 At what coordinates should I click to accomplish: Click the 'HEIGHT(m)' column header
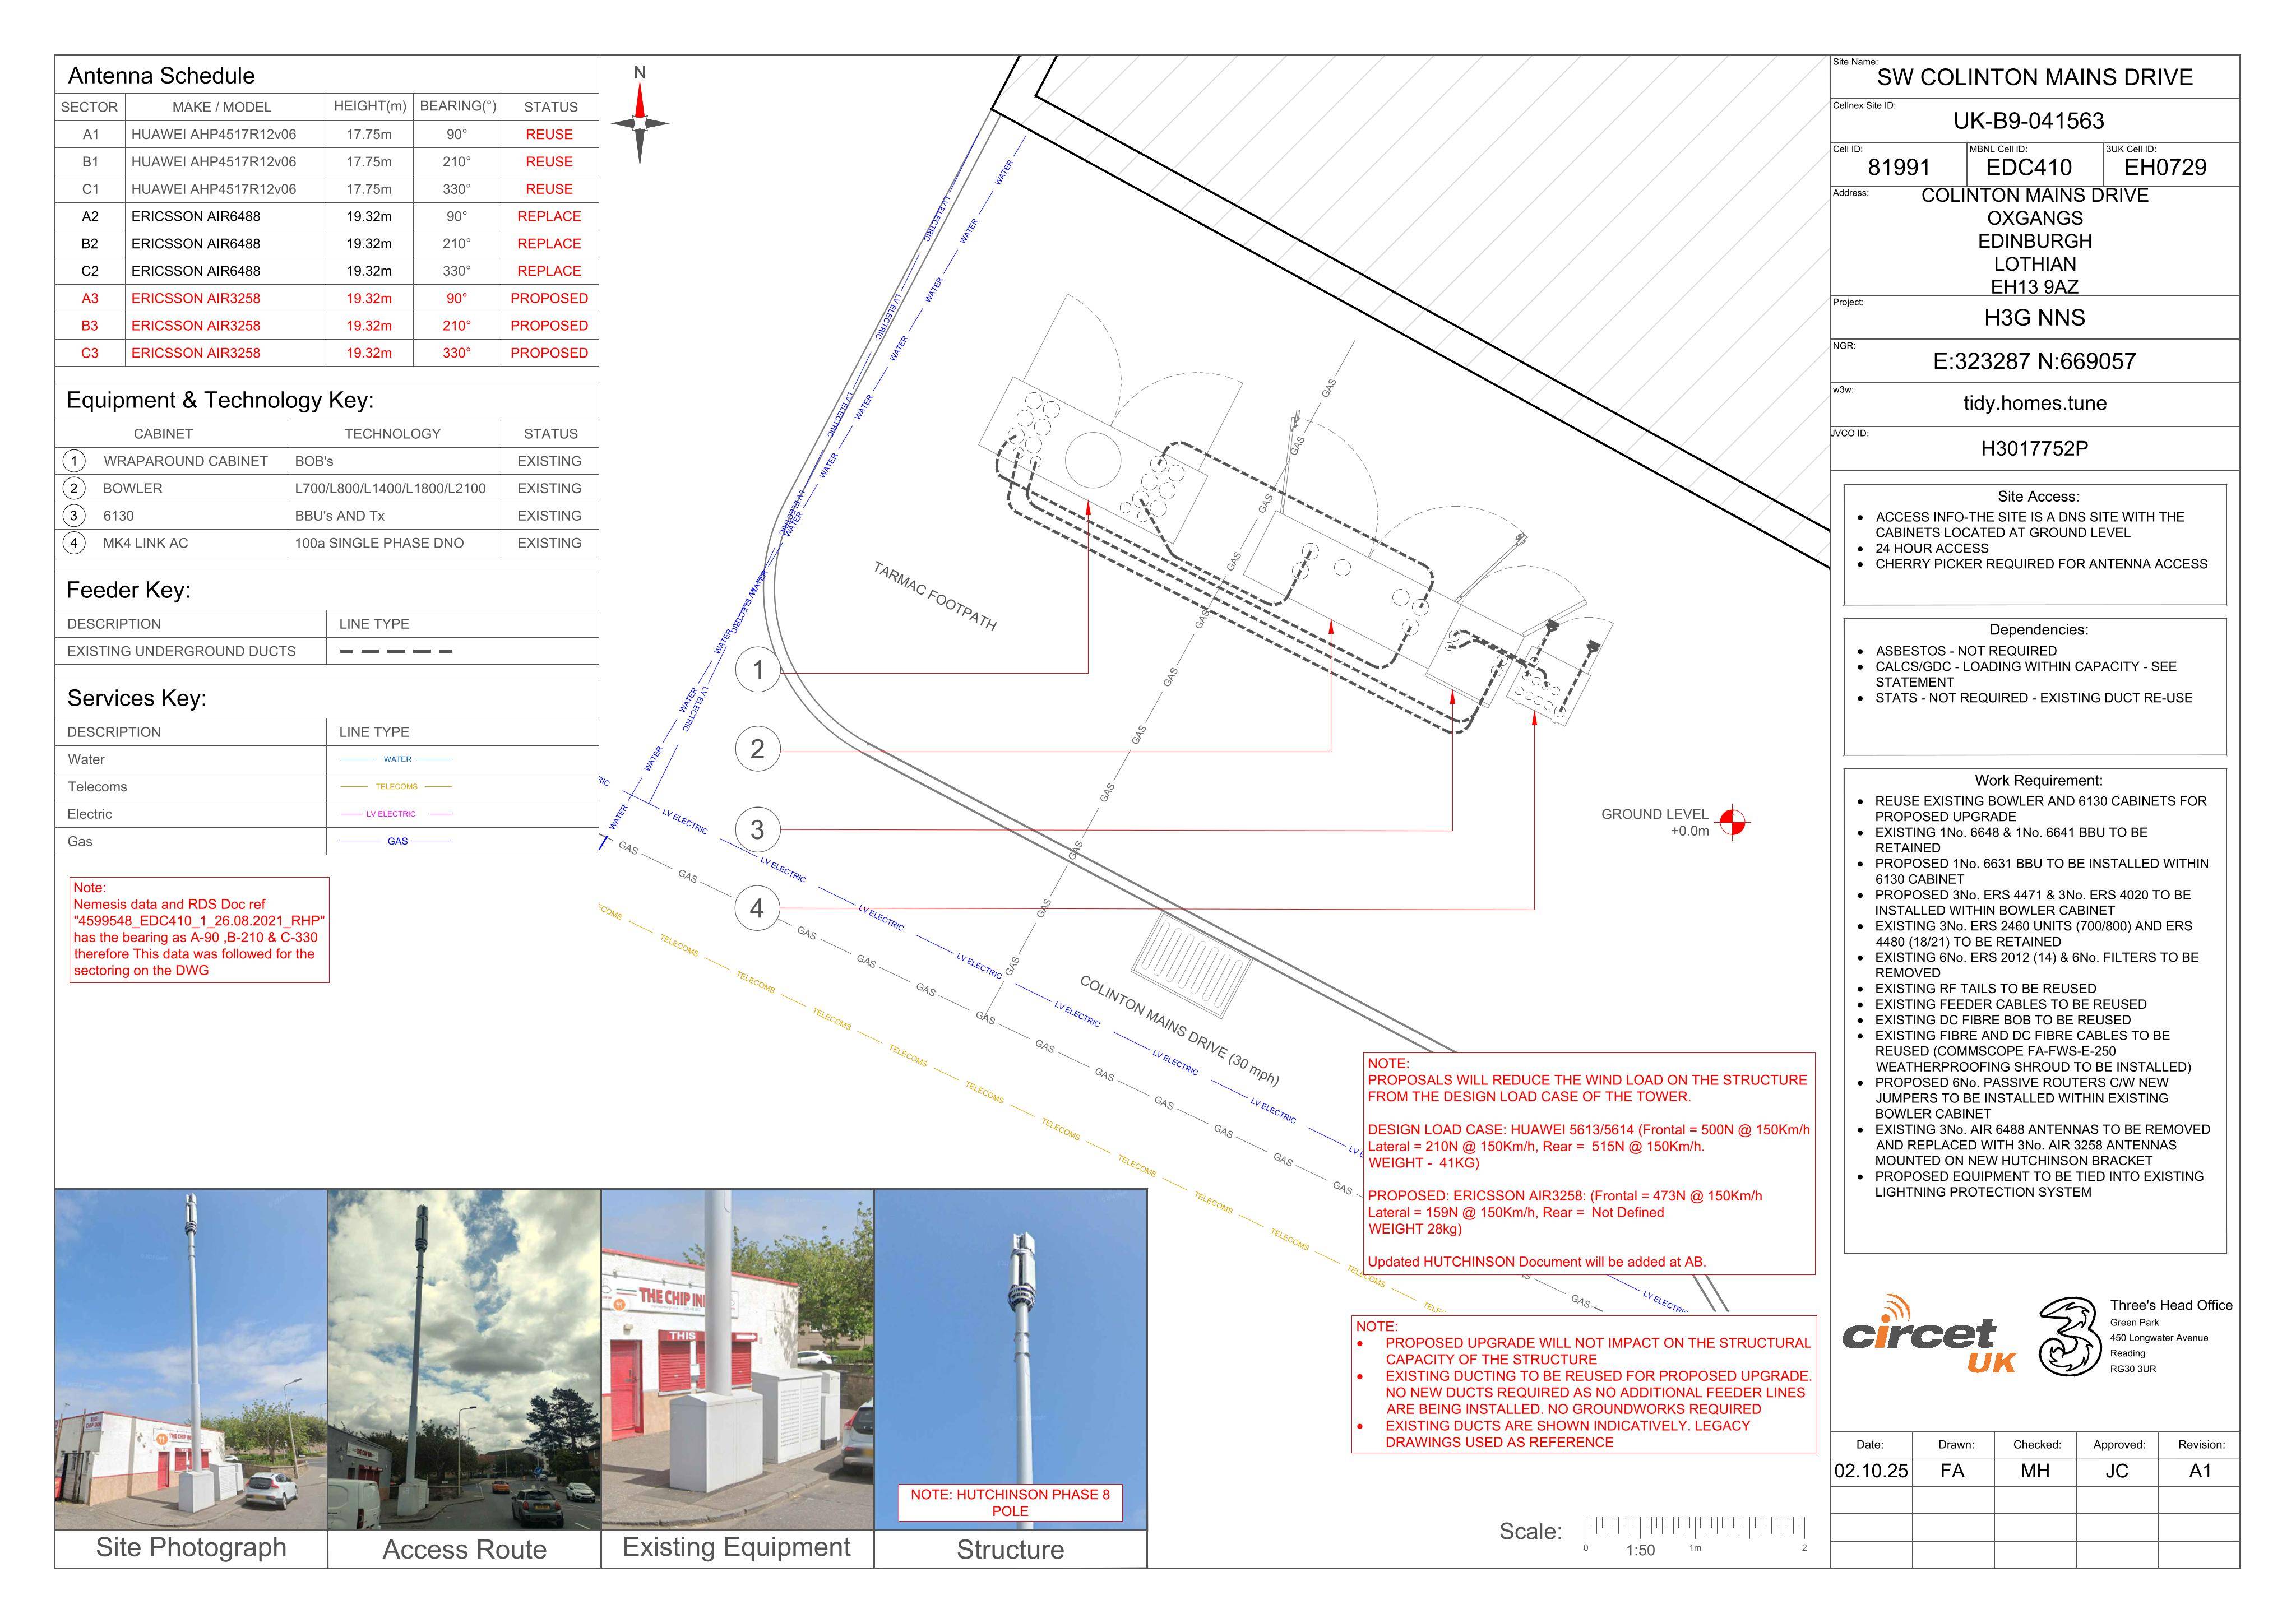coord(369,106)
